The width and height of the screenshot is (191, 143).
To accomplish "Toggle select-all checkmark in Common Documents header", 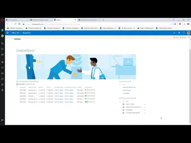I will coord(120,101).
